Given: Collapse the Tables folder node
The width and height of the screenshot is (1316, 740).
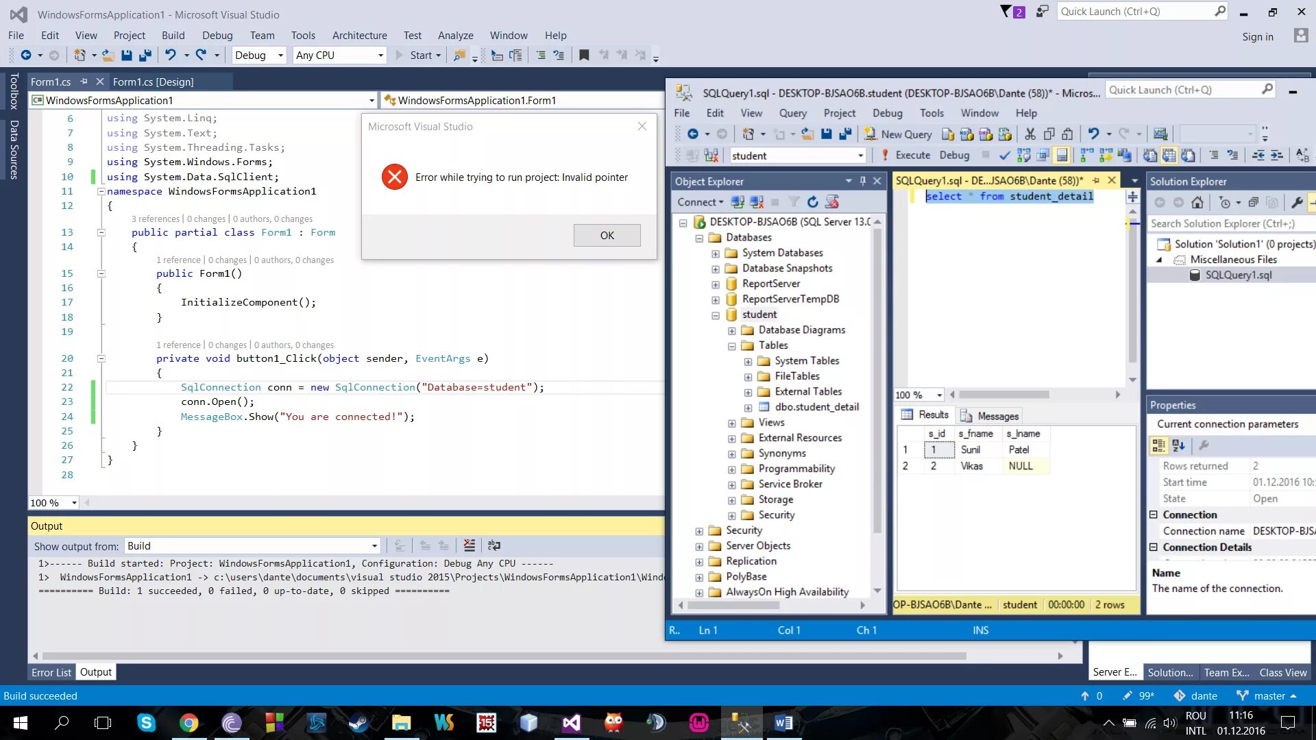Looking at the screenshot, I should 732,346.
